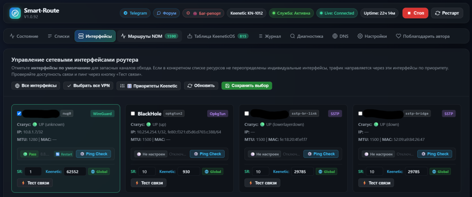Click the Все интерфейсы button
Viewport: 472px width, 197px height.
(36, 86)
